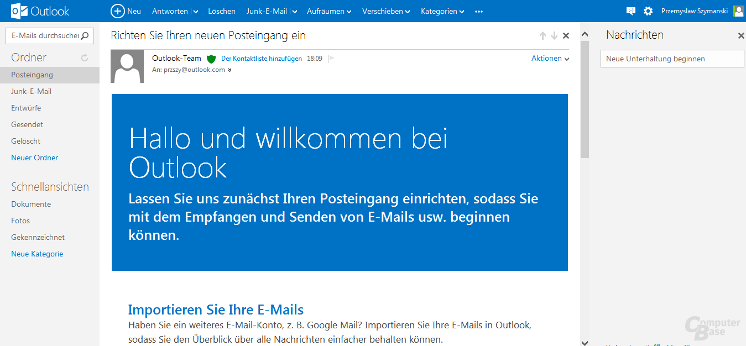
Task: Click the Outlook-Team sender avatar
Action: click(x=127, y=66)
